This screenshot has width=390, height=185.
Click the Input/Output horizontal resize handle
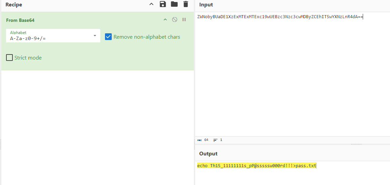tap(356, 144)
